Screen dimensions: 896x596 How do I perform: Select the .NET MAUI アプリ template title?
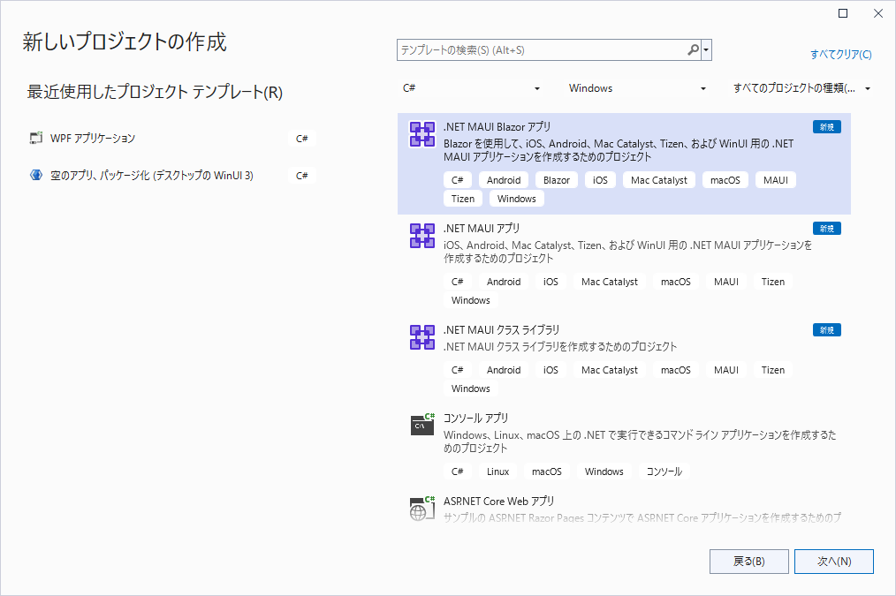click(482, 229)
